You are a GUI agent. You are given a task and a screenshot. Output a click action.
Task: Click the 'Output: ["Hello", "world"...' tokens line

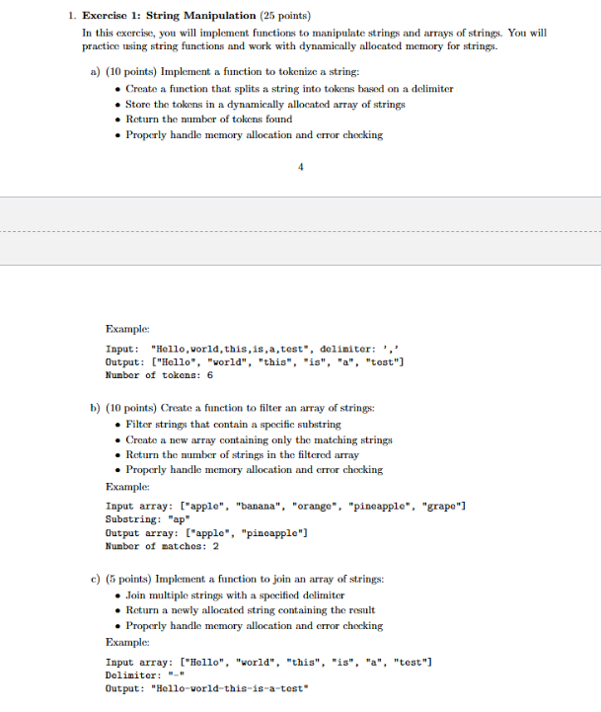point(255,362)
